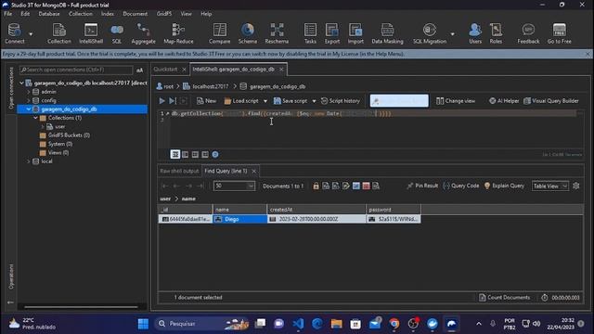Launch IntelliShell from the toolbar
594x334 pixels.
91,33
